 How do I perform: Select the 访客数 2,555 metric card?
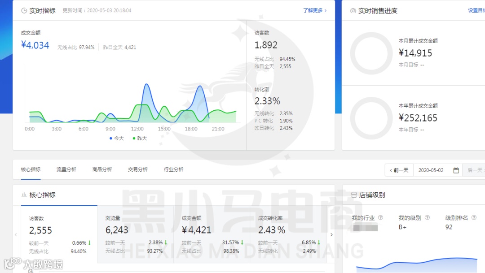59,234
